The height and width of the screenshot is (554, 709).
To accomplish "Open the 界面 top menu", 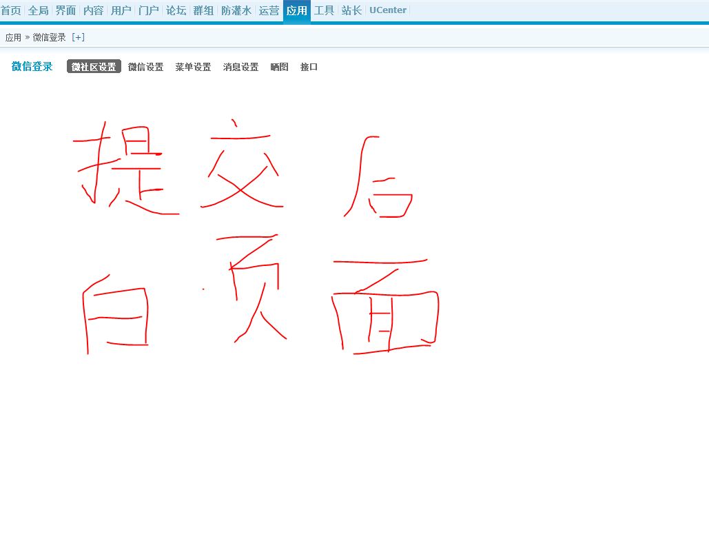I will click(66, 10).
